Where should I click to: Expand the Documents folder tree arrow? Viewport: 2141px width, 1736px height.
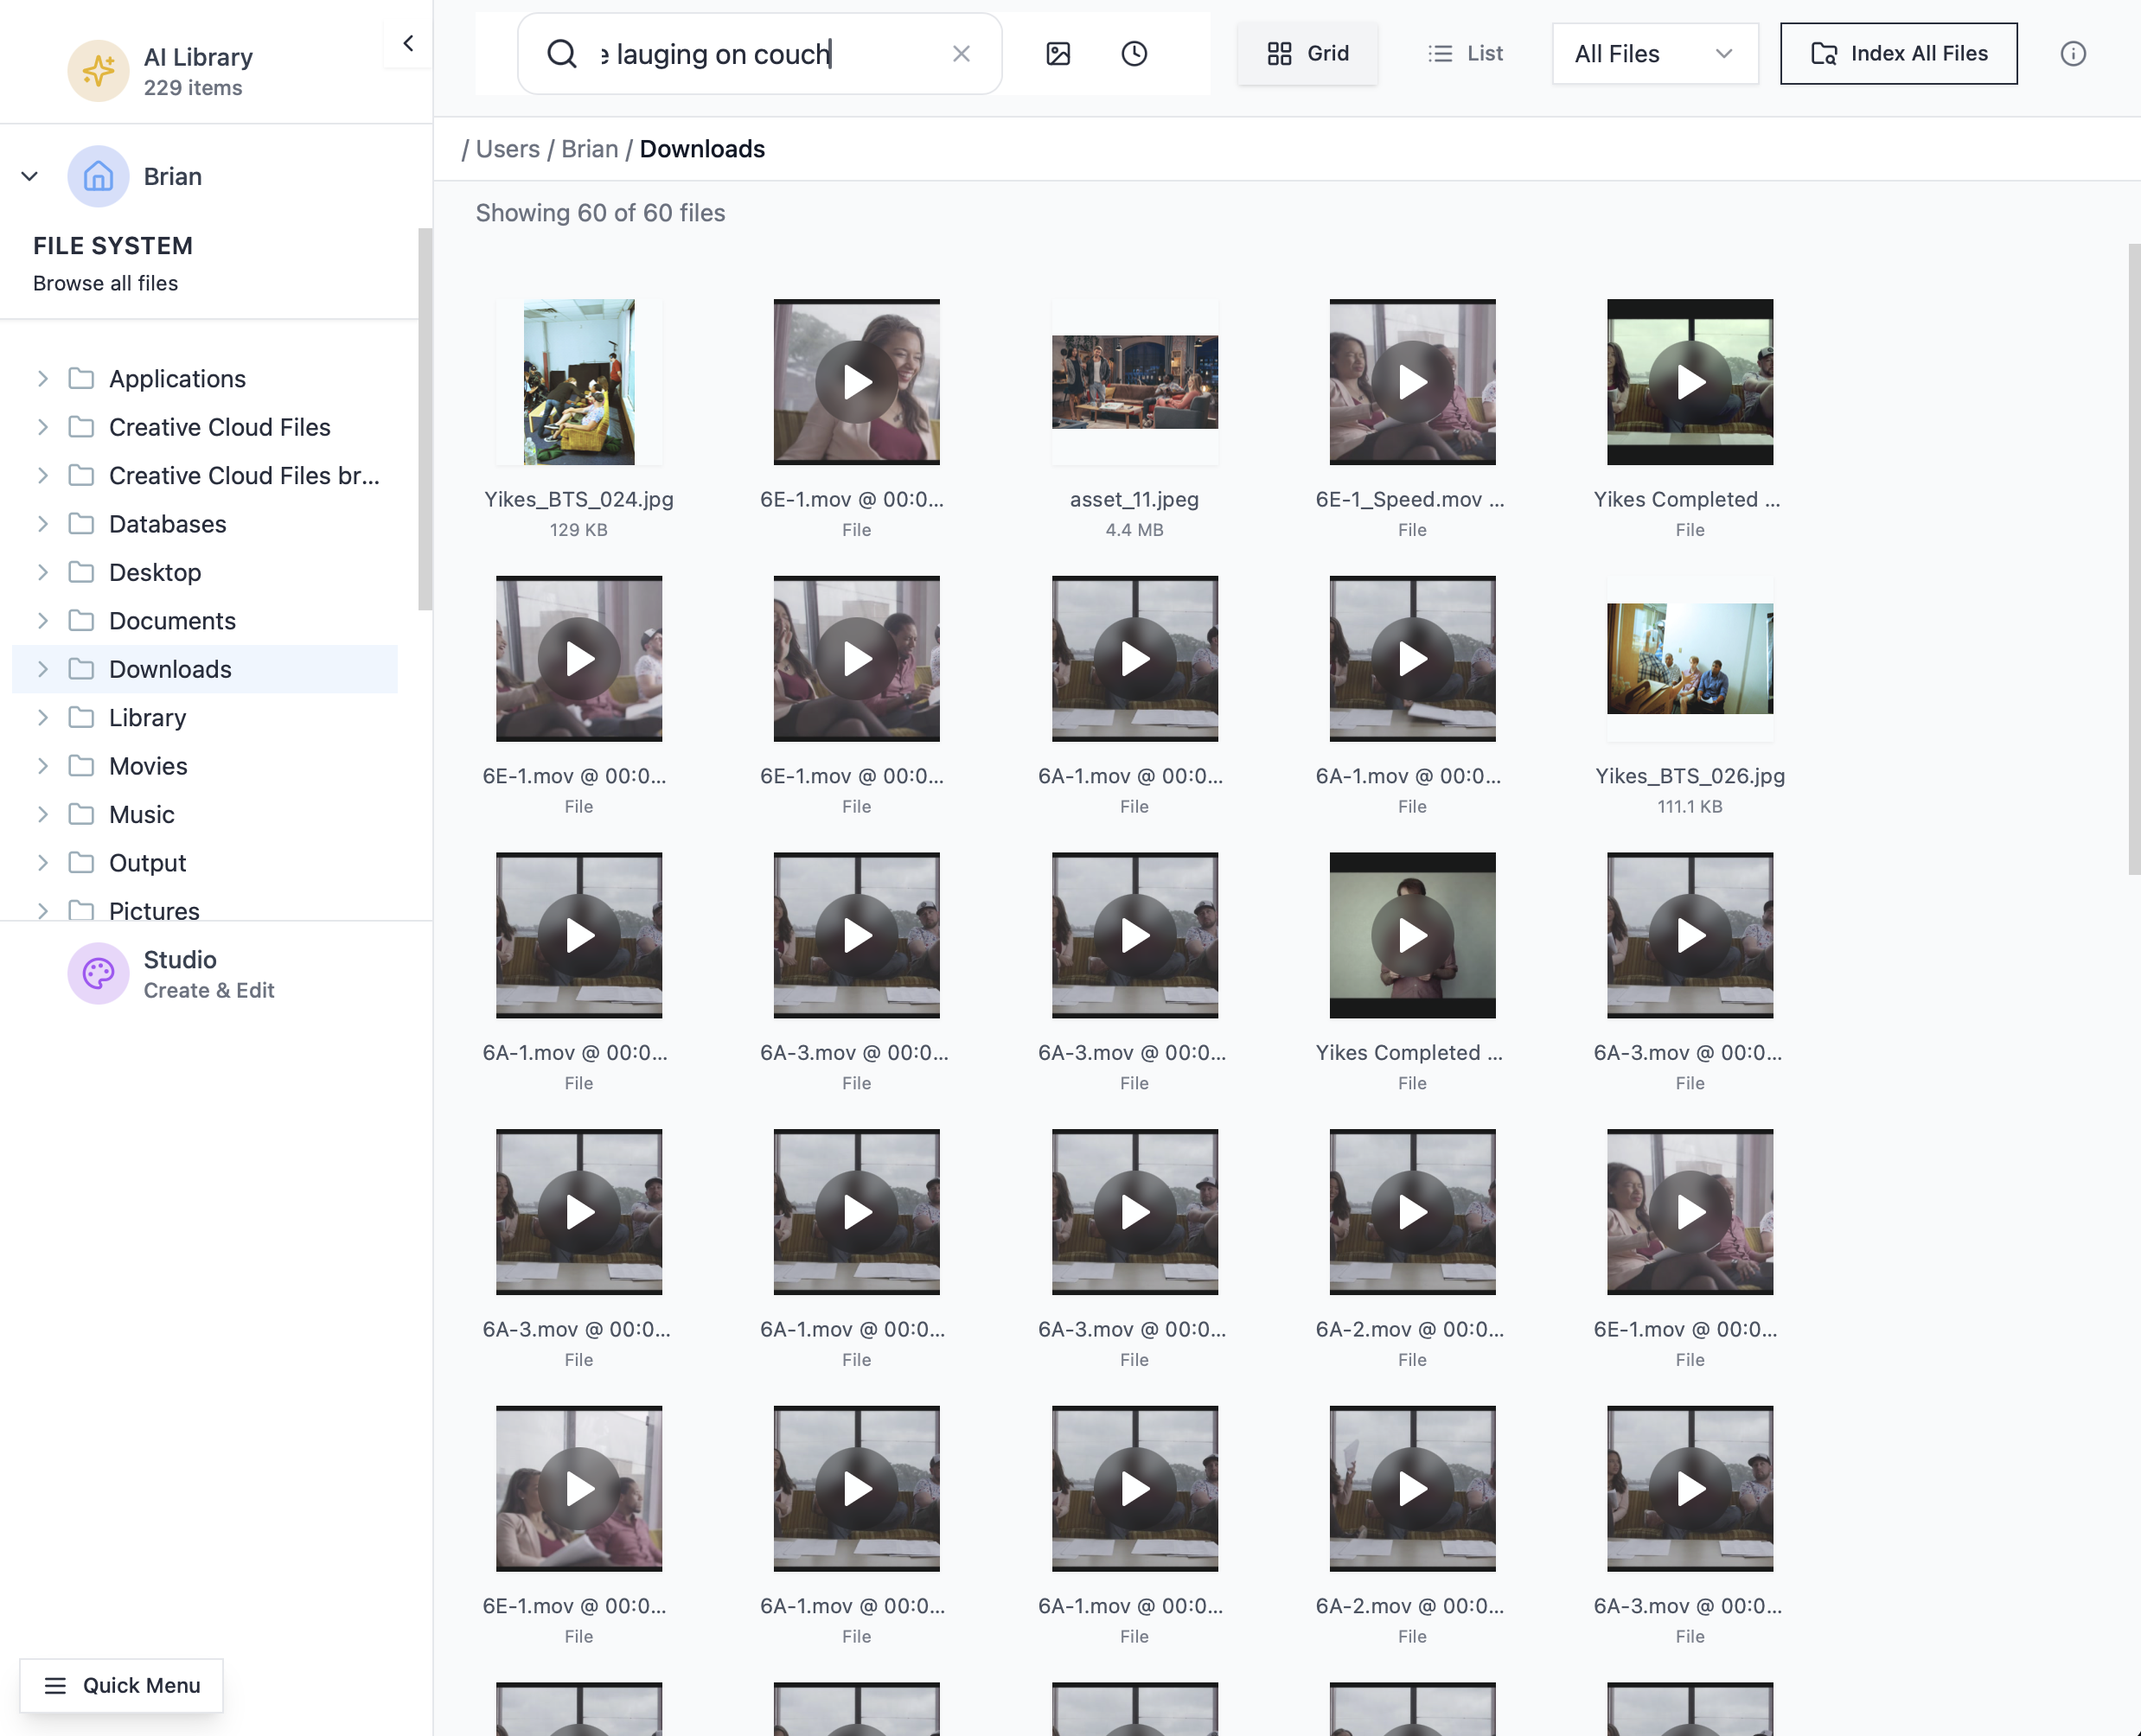[x=43, y=621]
